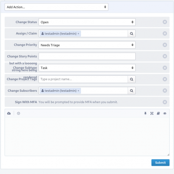Click into the large comment text area
This screenshot has height=174, width=174.
tap(87, 137)
